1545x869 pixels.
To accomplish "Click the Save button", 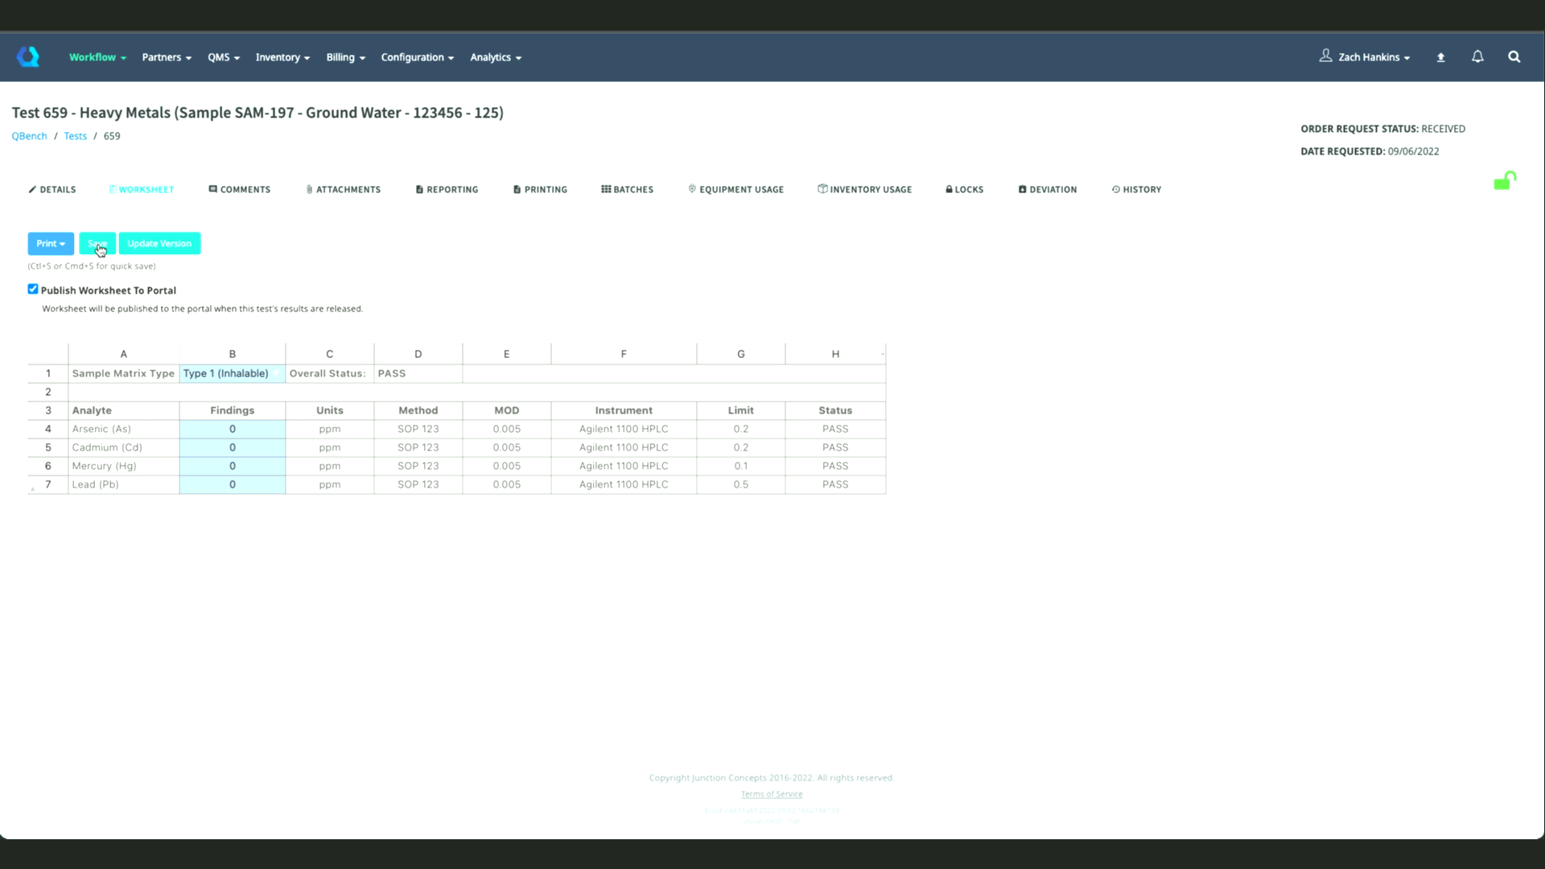I will 97,243.
